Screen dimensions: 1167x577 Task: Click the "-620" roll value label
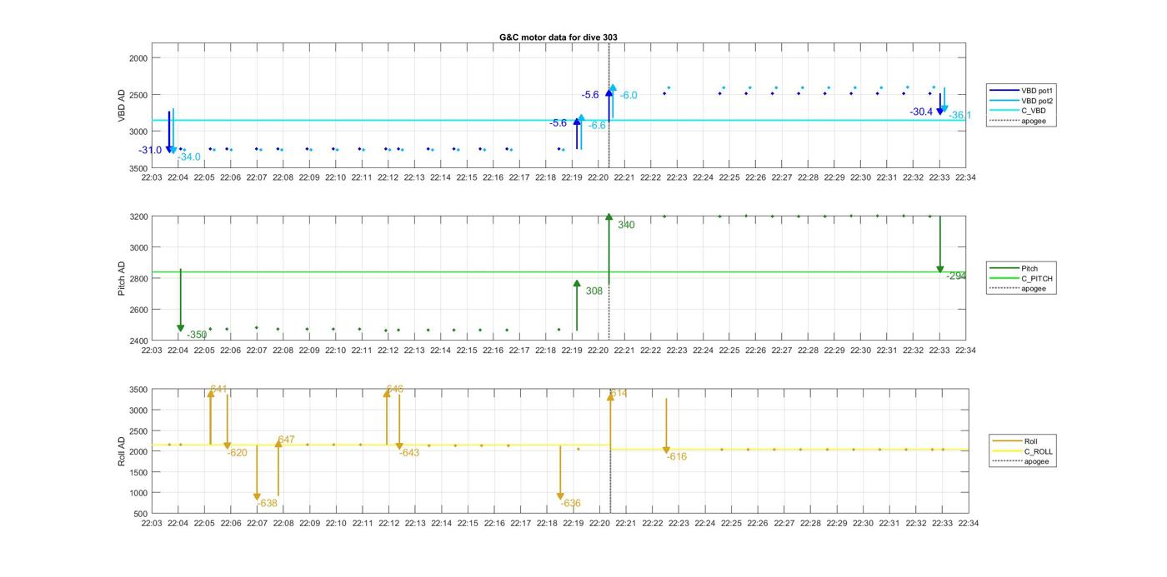click(x=237, y=453)
